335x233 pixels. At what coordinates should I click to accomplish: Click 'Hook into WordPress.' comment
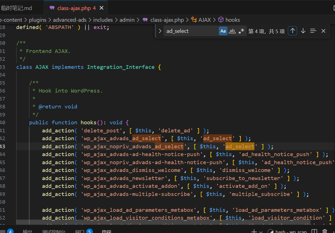[x=71, y=91]
